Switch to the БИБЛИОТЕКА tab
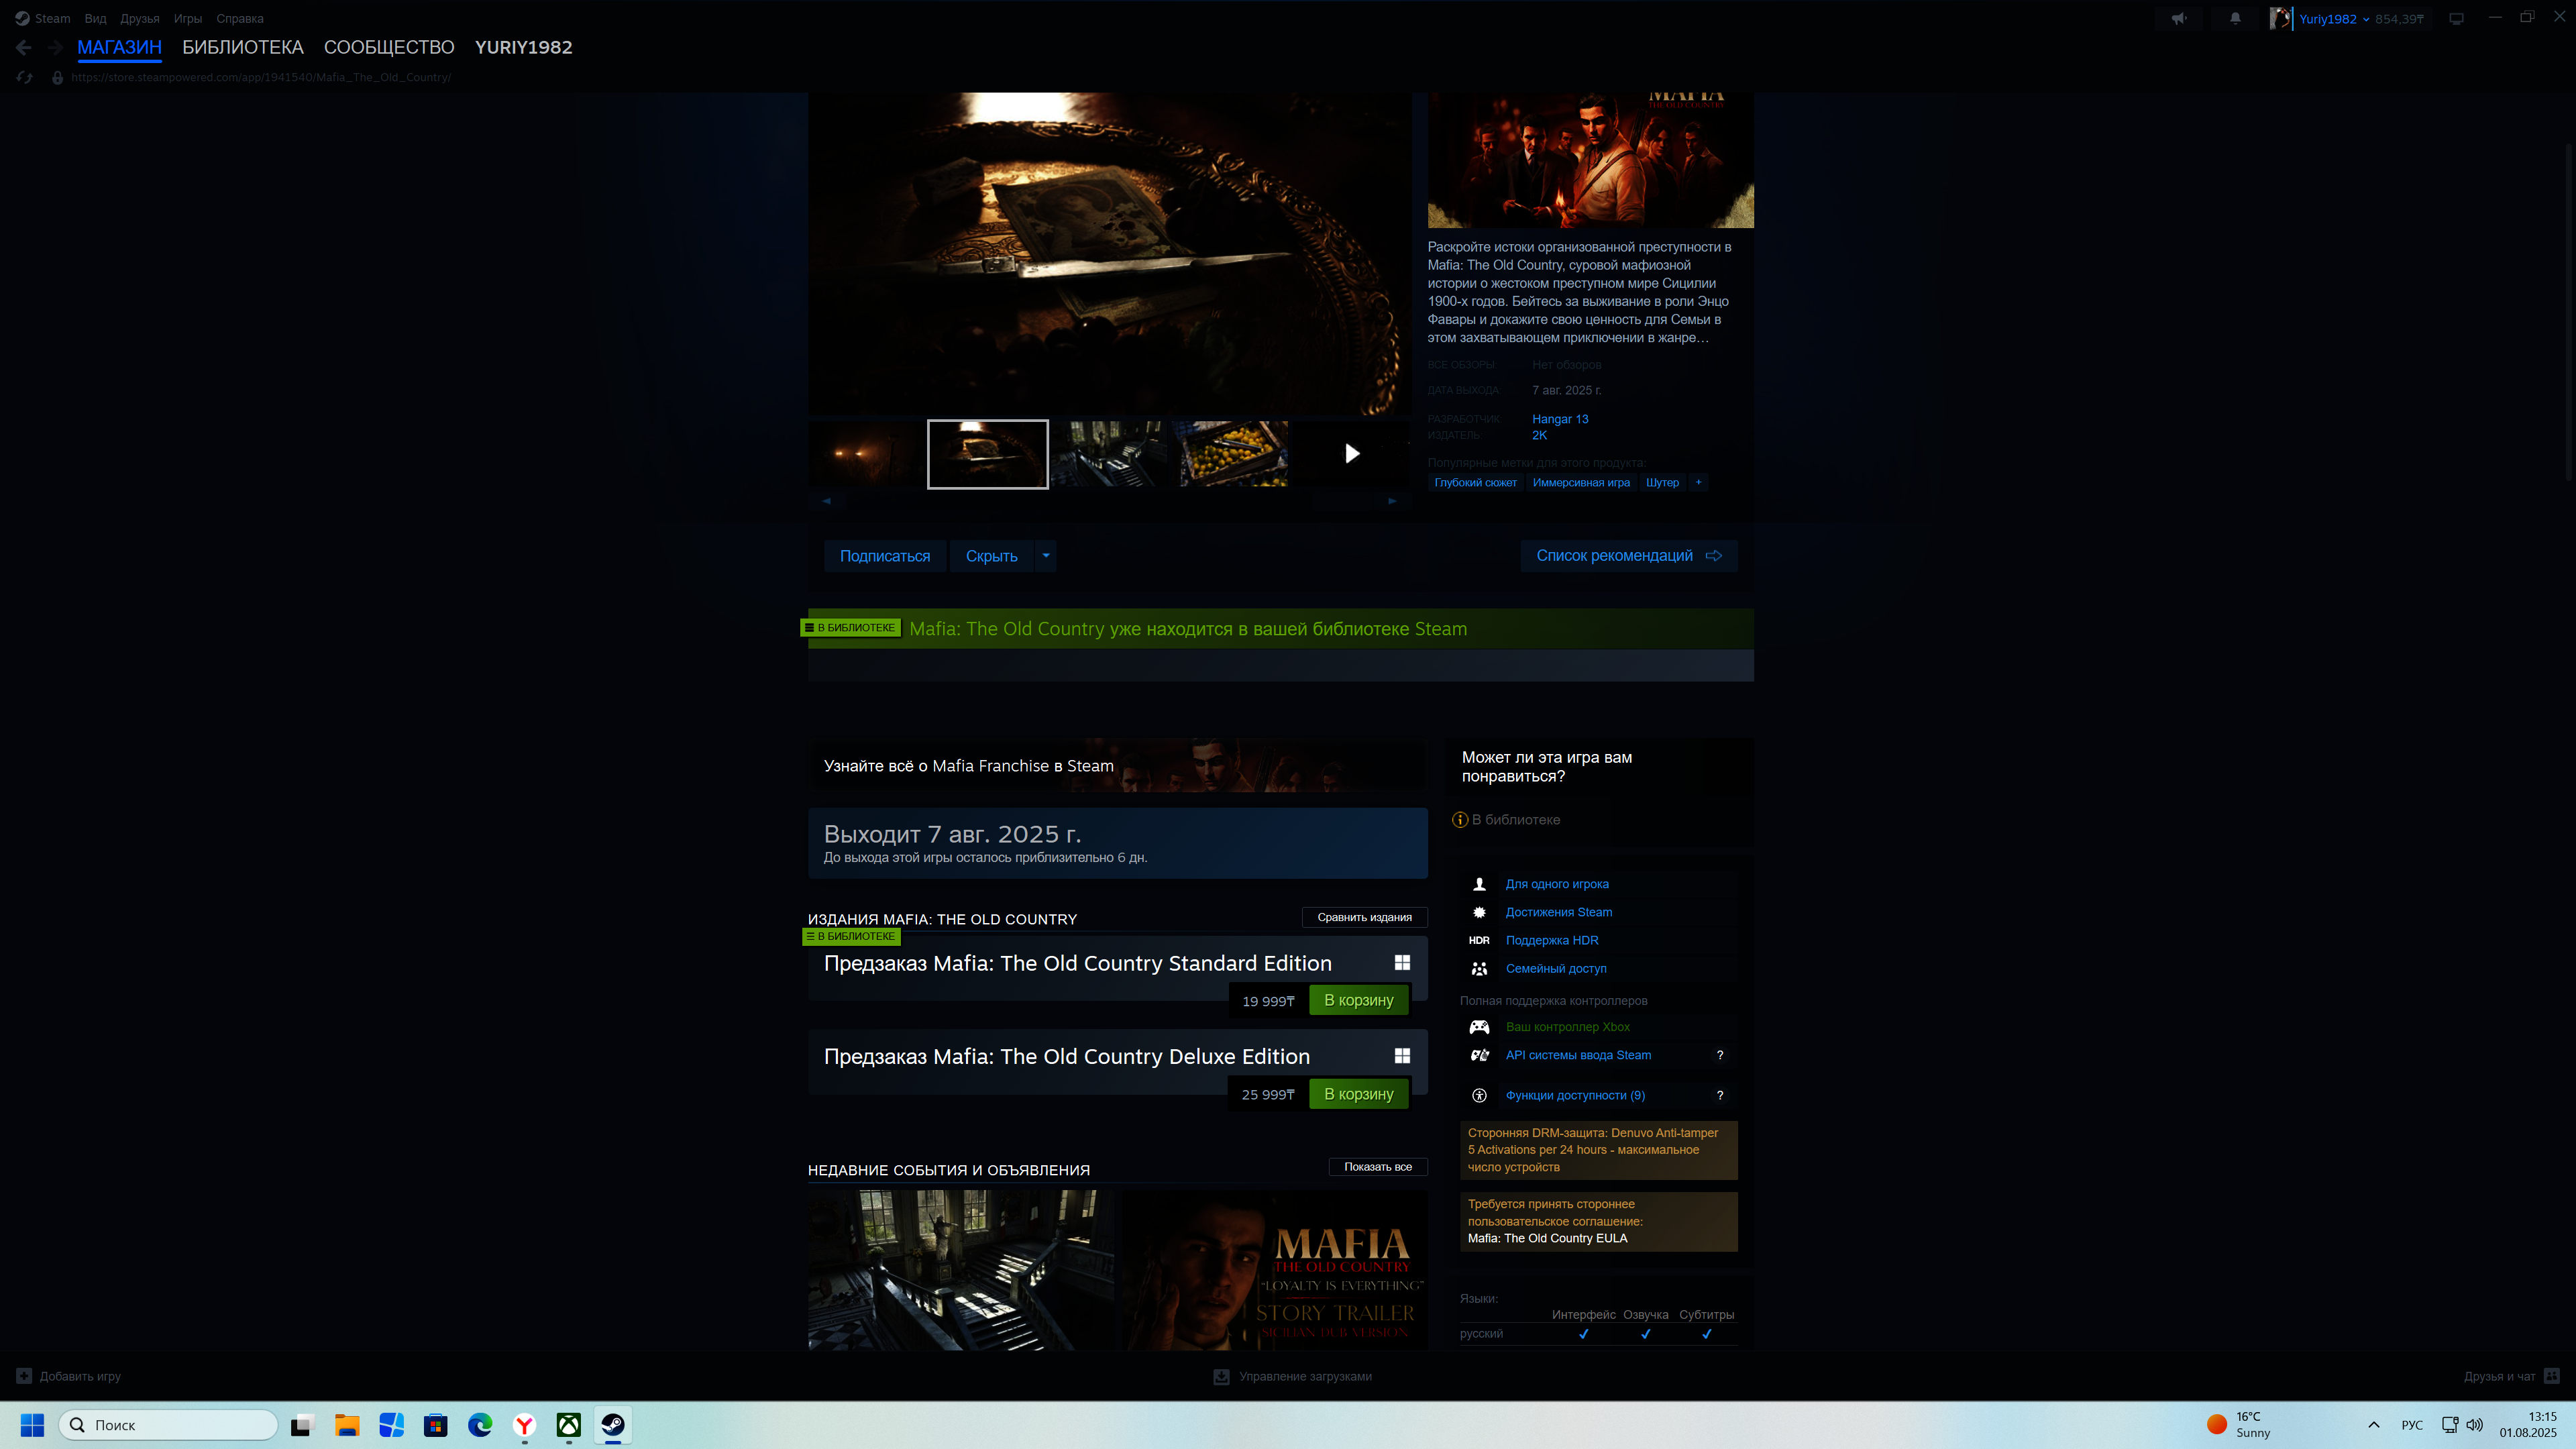Screen dimensions: 2576x1449 [243, 47]
